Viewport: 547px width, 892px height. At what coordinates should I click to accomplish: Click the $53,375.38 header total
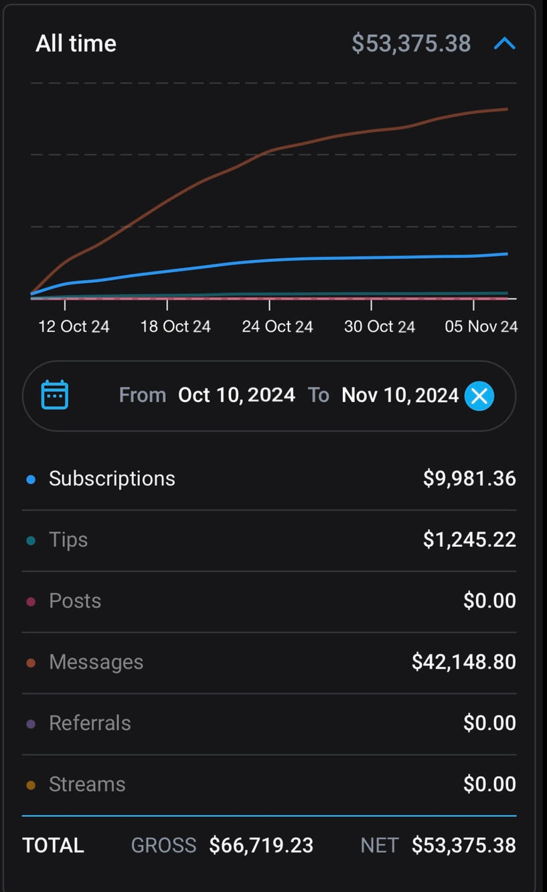click(411, 44)
